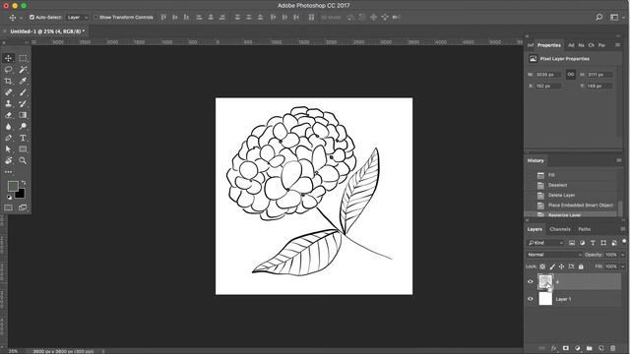
Task: Select the History Brush tool
Action: pyautogui.click(x=23, y=103)
